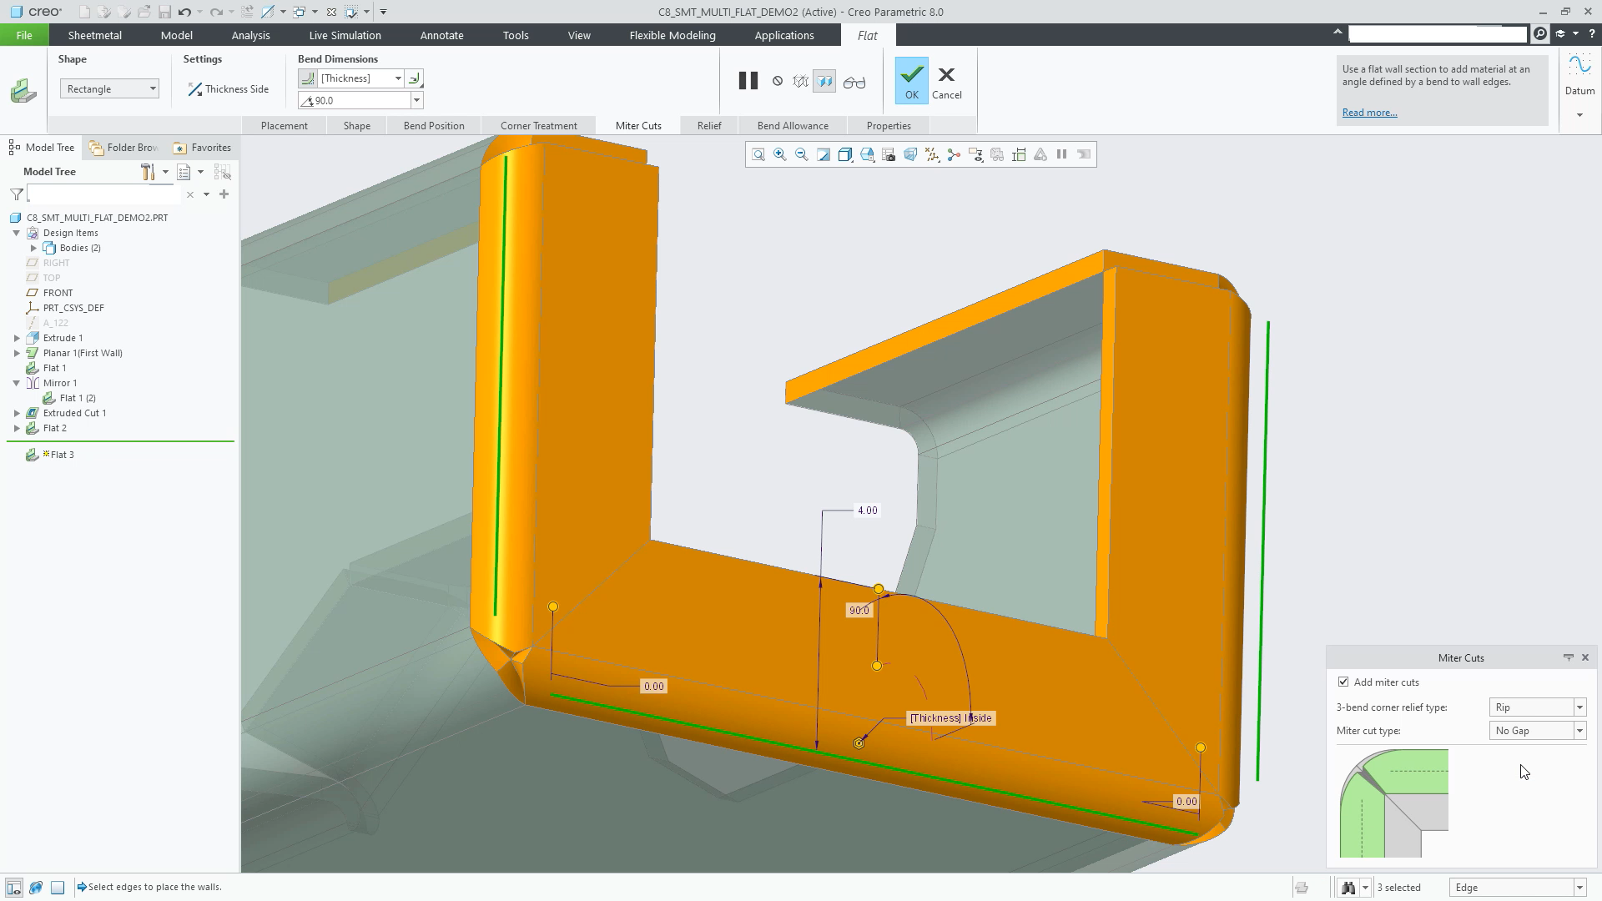Switch to the Favorites tab
This screenshot has height=901, width=1602.
pyautogui.click(x=202, y=148)
